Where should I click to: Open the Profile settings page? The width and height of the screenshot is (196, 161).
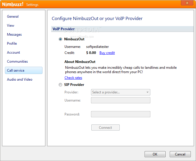[12, 44]
